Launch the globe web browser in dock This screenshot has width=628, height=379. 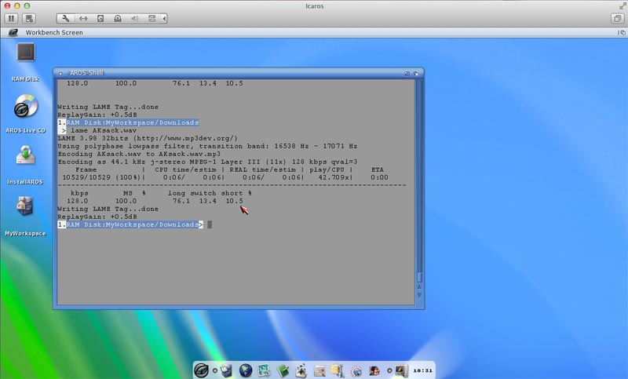tap(246, 370)
